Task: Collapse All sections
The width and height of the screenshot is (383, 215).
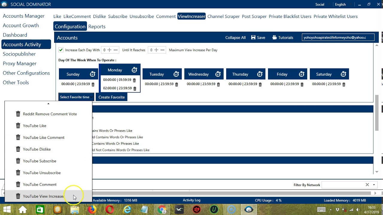Action: [235, 38]
